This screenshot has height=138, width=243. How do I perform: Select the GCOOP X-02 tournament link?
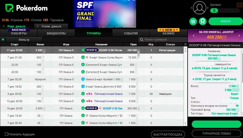click(x=112, y=108)
